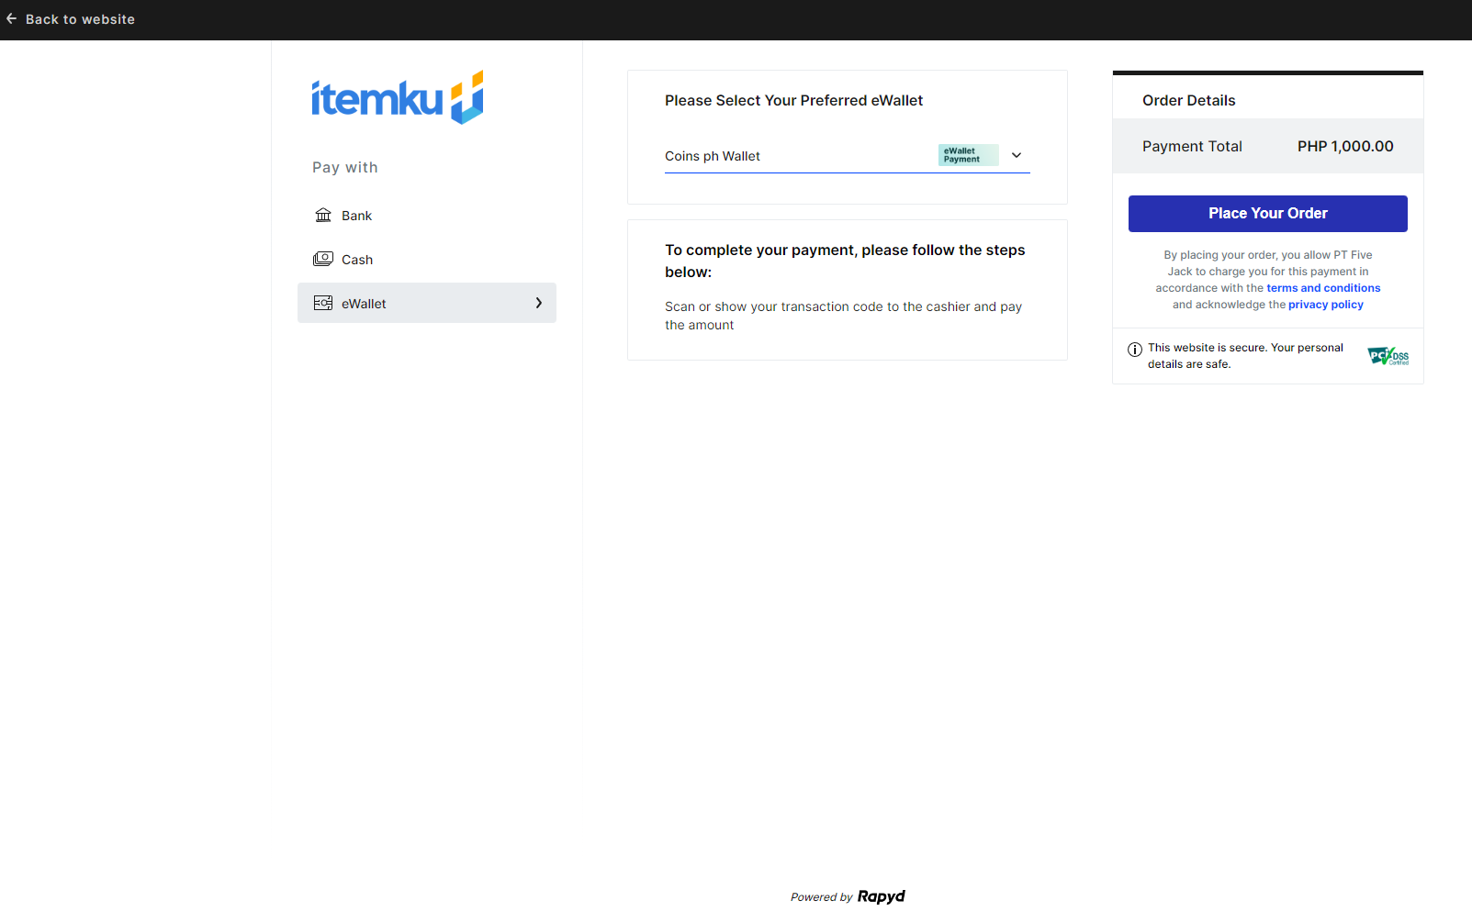Click the 'Powered by' footer text
This screenshot has height=912, width=1472.
click(x=822, y=897)
